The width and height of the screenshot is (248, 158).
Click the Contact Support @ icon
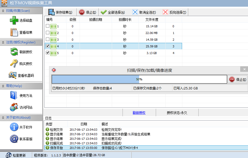(14, 139)
